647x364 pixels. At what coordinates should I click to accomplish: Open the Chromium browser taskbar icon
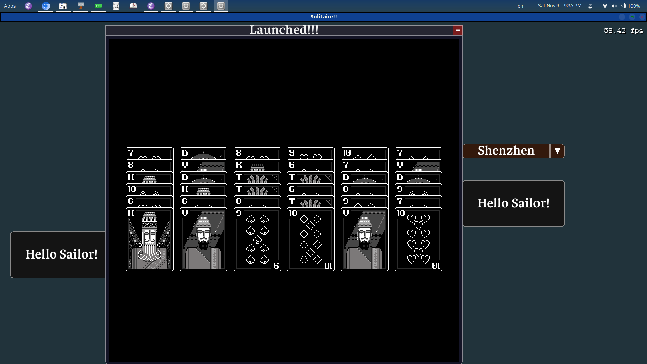coord(46,6)
